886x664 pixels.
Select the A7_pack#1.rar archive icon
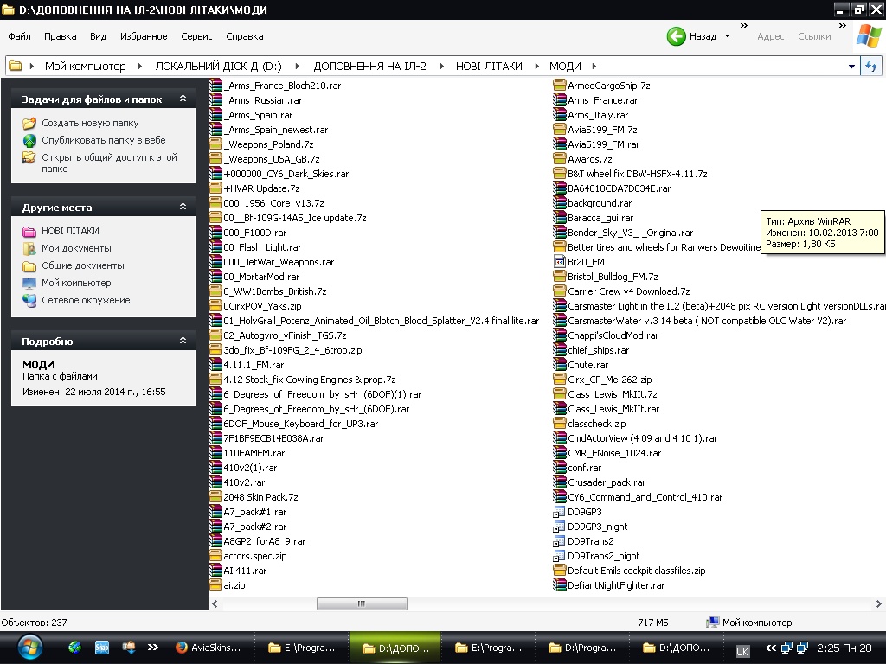215,512
